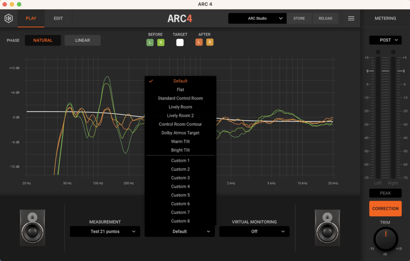Toggle the After left channel L curve

tap(199, 42)
